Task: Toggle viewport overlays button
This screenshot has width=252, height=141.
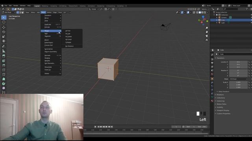Action: point(188,13)
